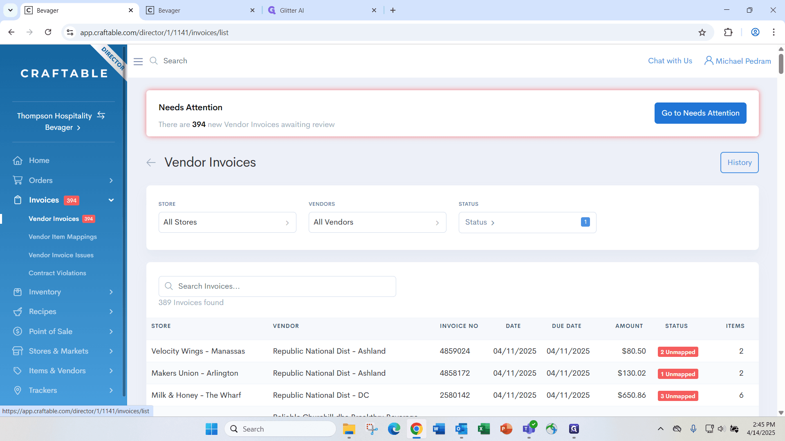Open Windows Start menu

pos(211,429)
